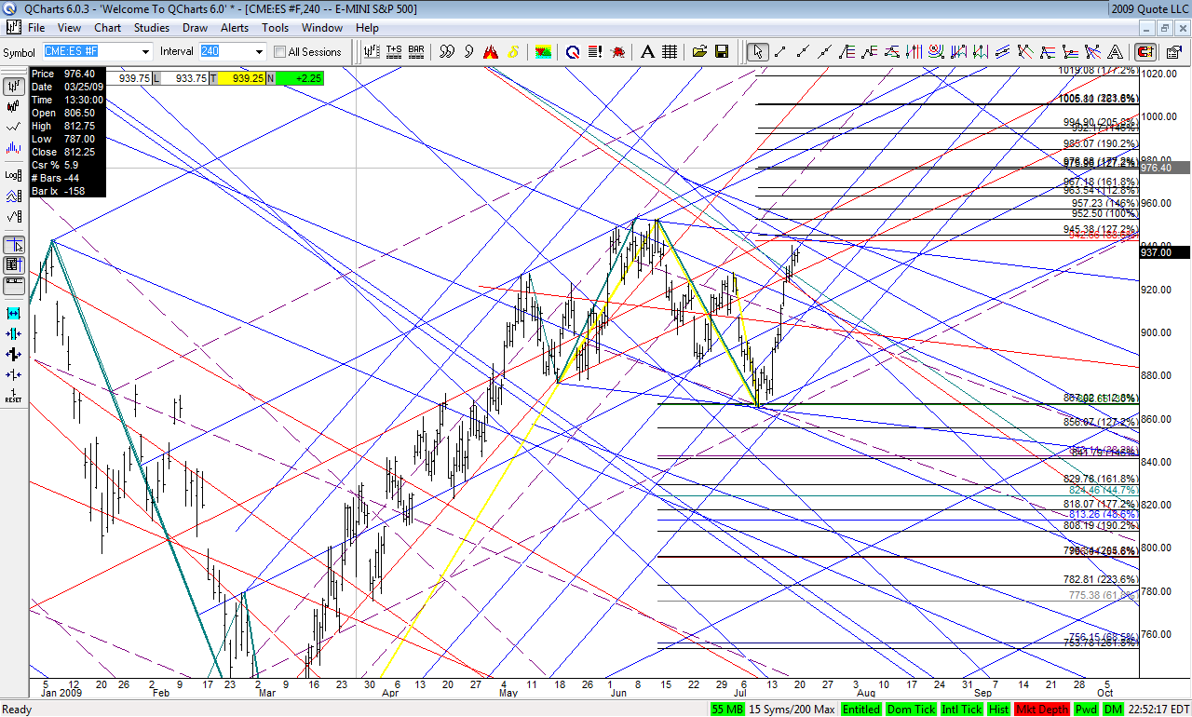Click the RESET chart zoom icon

14,395
